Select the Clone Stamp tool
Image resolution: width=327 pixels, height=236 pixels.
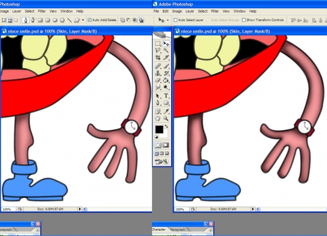158,73
